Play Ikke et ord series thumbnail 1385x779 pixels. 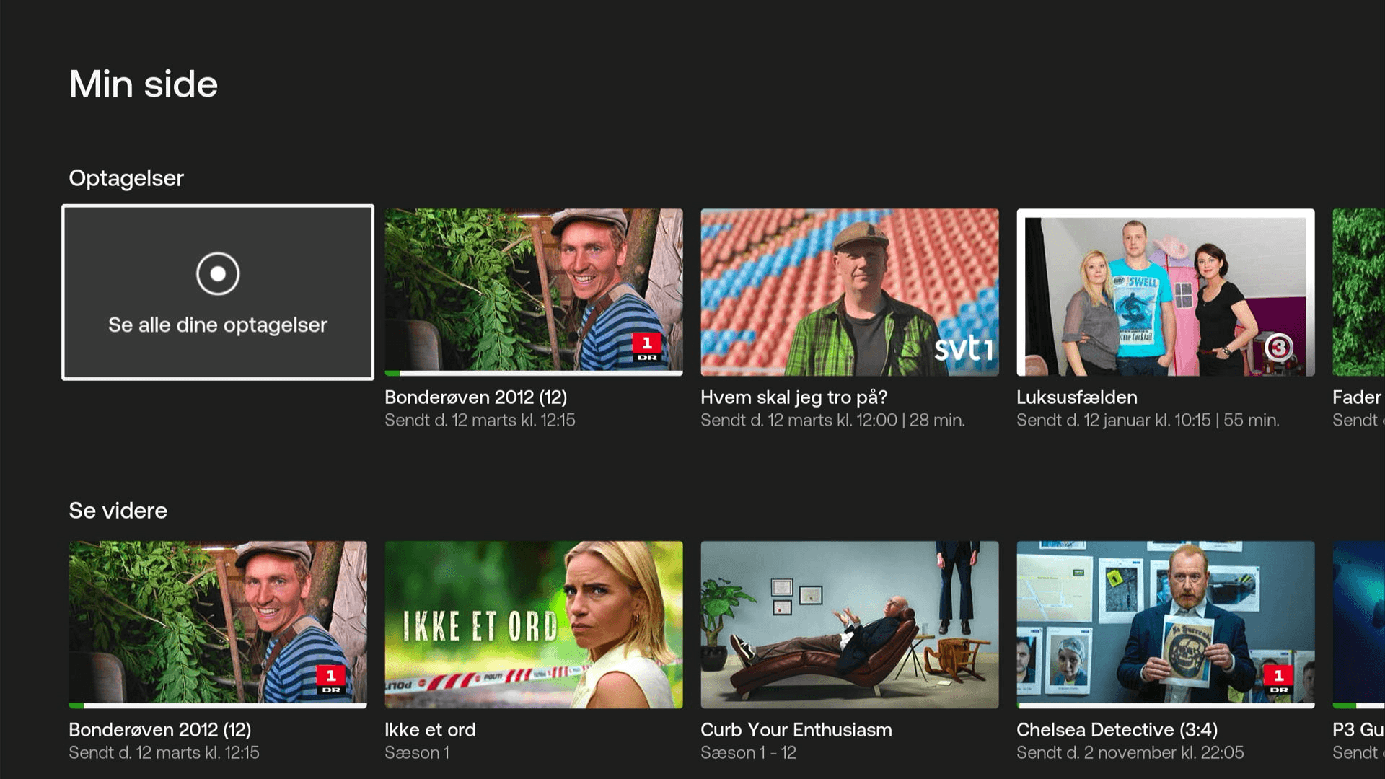[x=533, y=624]
